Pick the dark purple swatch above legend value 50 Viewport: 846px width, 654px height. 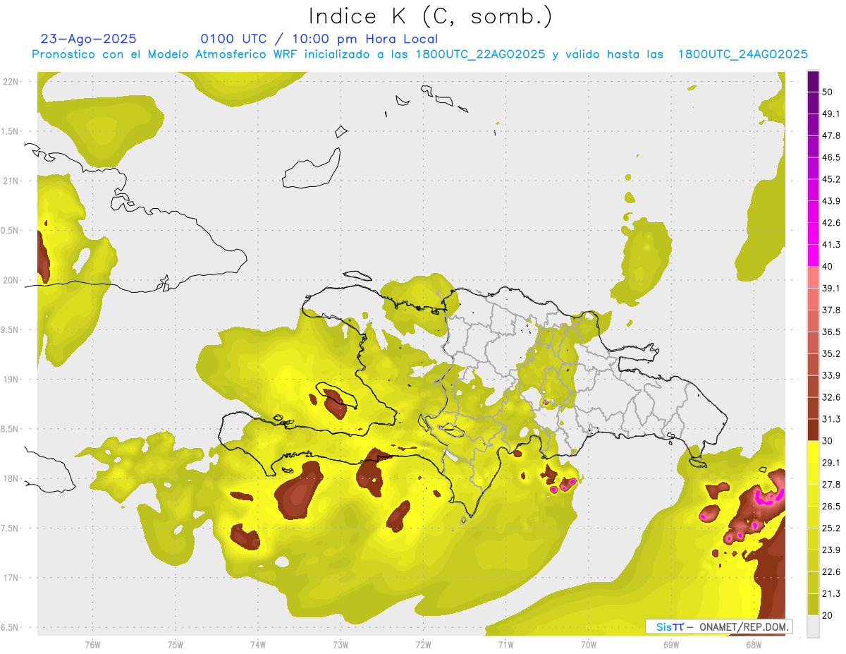point(813,81)
